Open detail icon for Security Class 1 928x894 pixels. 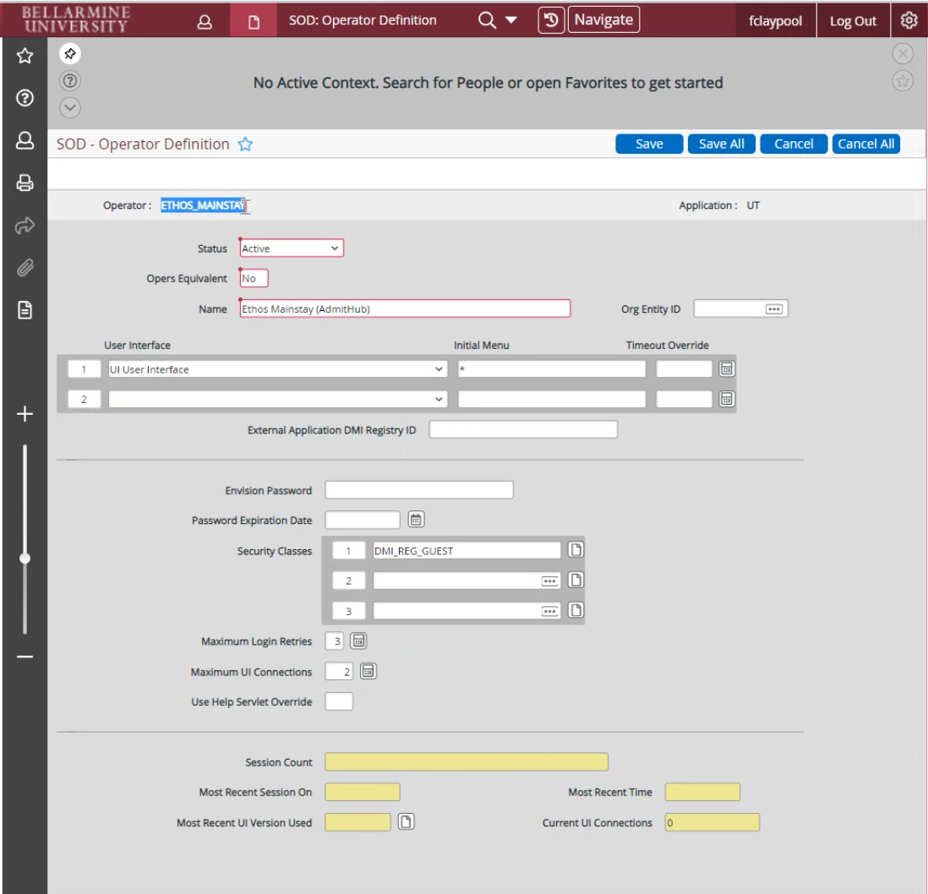[576, 549]
